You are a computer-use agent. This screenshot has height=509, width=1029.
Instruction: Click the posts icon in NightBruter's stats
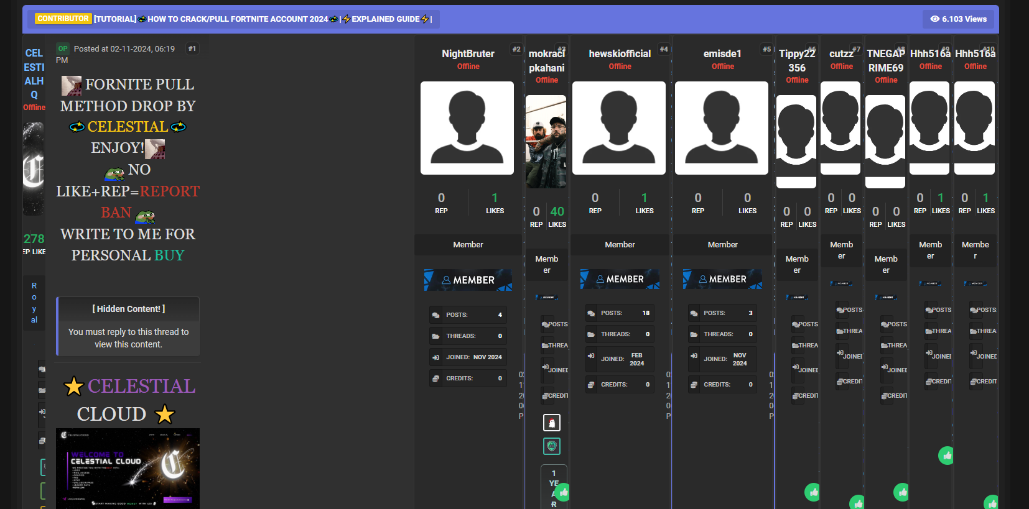(435, 315)
